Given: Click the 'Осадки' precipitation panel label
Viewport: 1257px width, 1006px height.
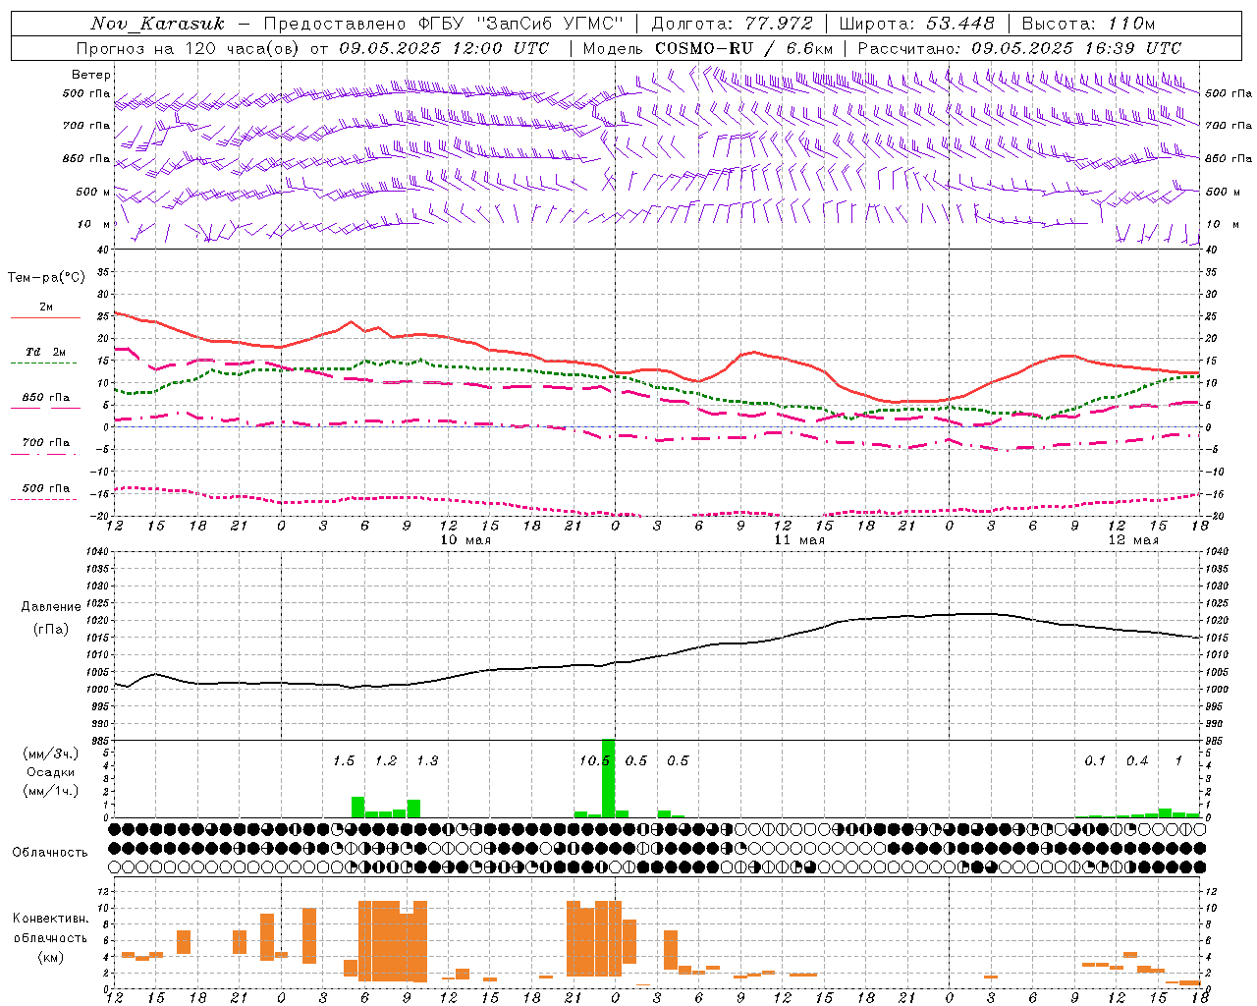Looking at the screenshot, I should pos(51,772).
